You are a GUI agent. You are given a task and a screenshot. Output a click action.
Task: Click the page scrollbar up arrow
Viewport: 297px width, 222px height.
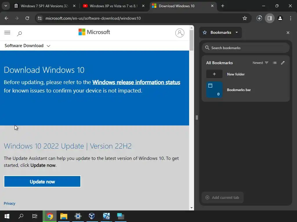[x=191, y=27]
